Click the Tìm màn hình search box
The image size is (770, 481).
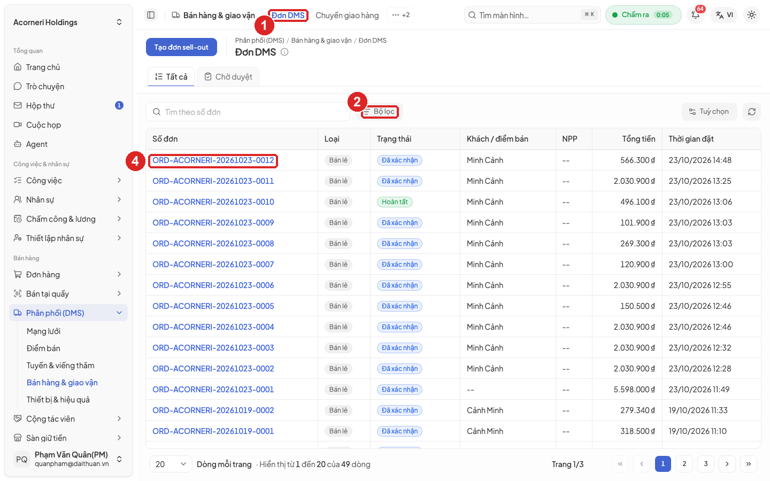(x=533, y=15)
